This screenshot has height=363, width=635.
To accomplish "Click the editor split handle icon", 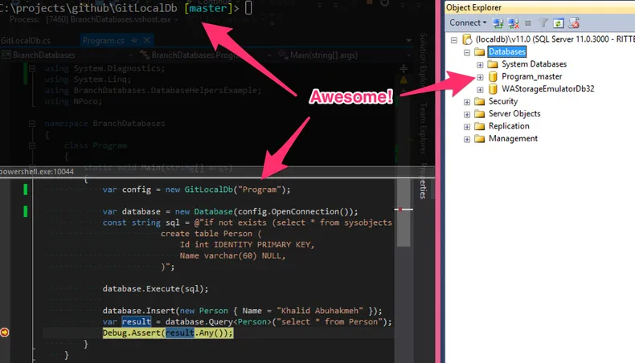I will [404, 68].
